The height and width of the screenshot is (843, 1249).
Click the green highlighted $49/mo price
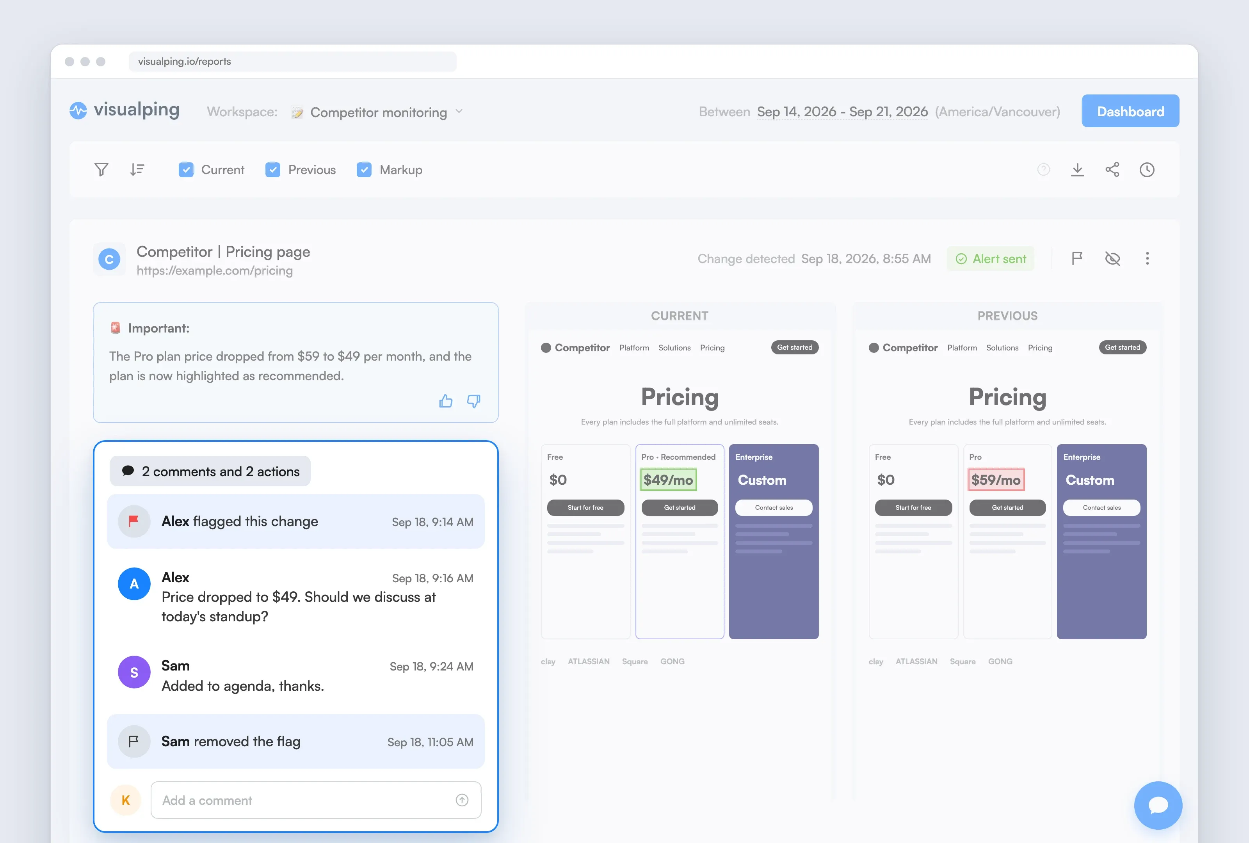pos(668,480)
